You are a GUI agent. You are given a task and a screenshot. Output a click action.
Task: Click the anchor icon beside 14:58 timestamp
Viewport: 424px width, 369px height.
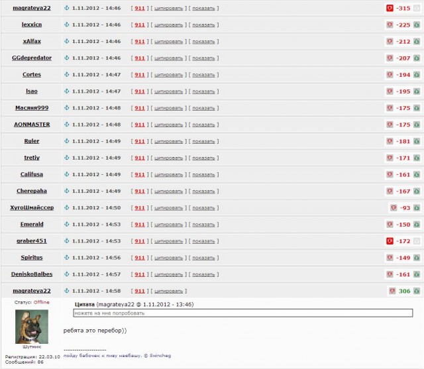pos(67,291)
